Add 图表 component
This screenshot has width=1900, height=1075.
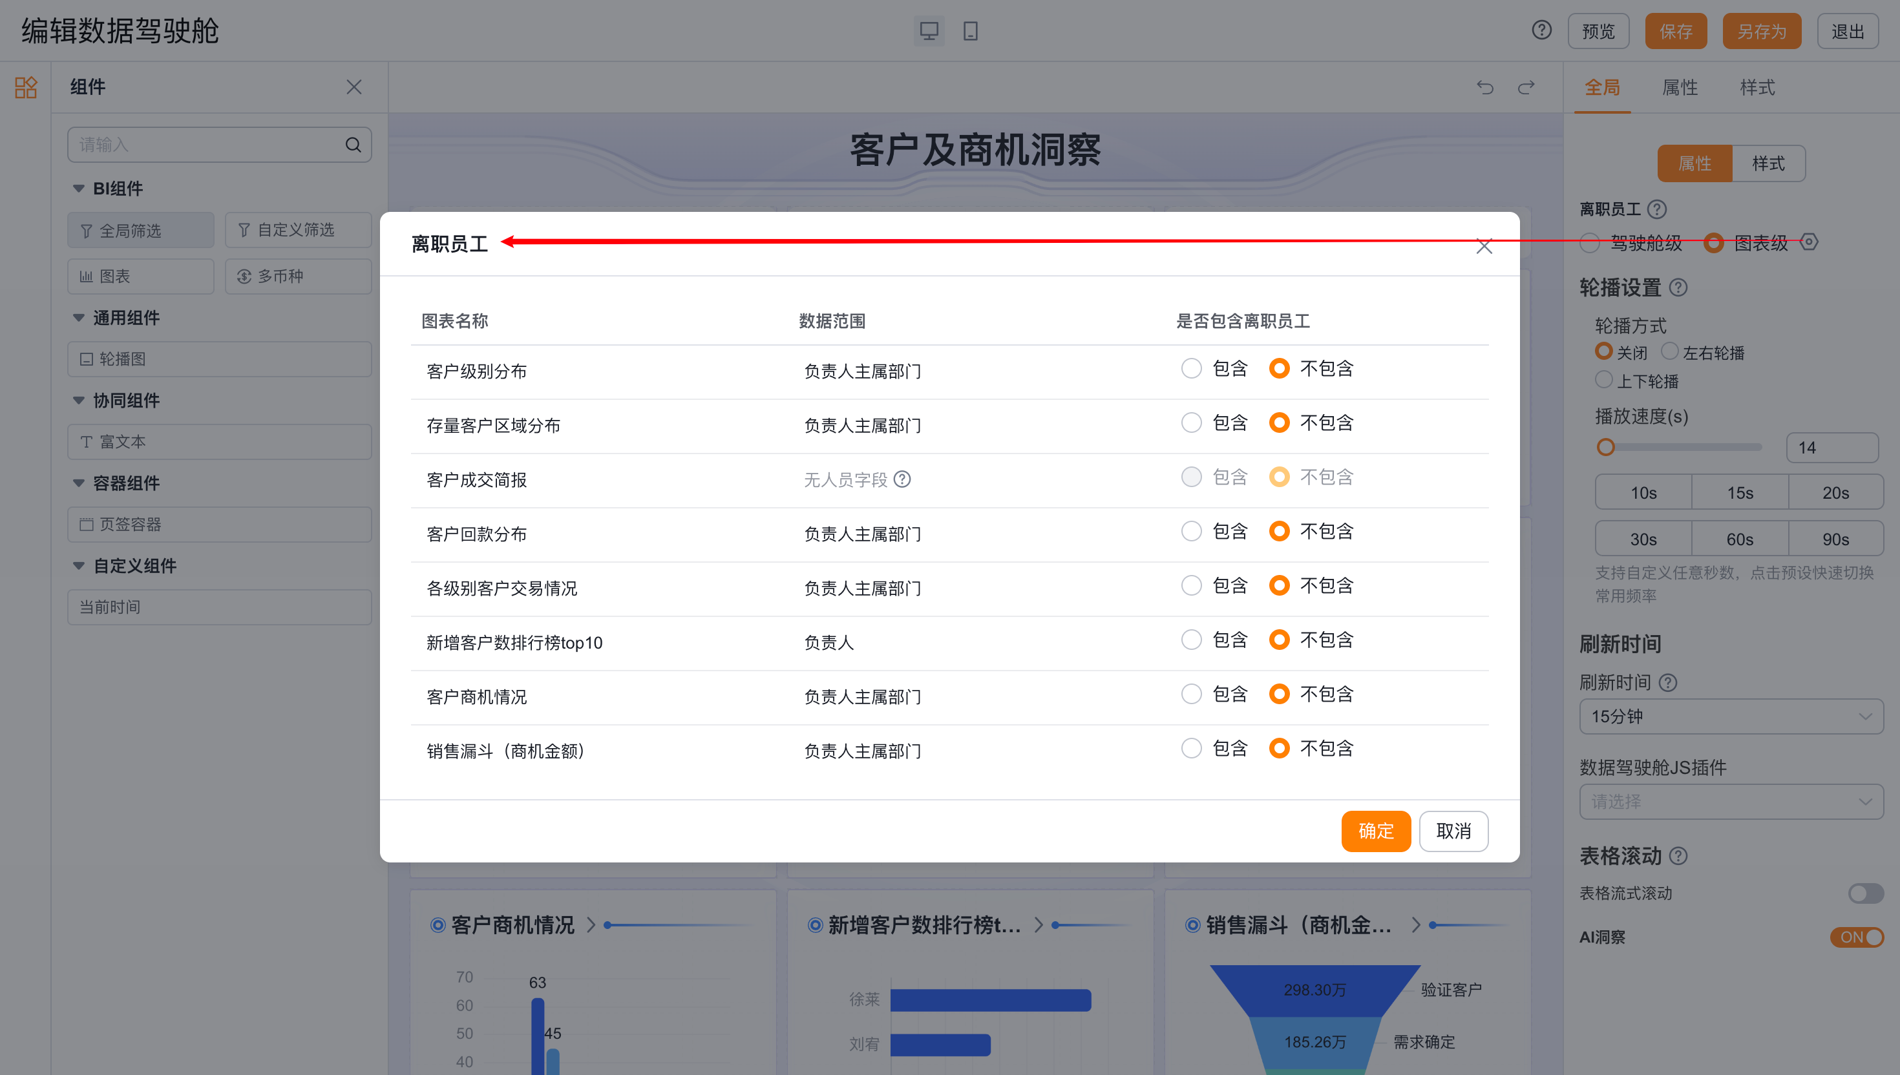pyautogui.click(x=140, y=276)
